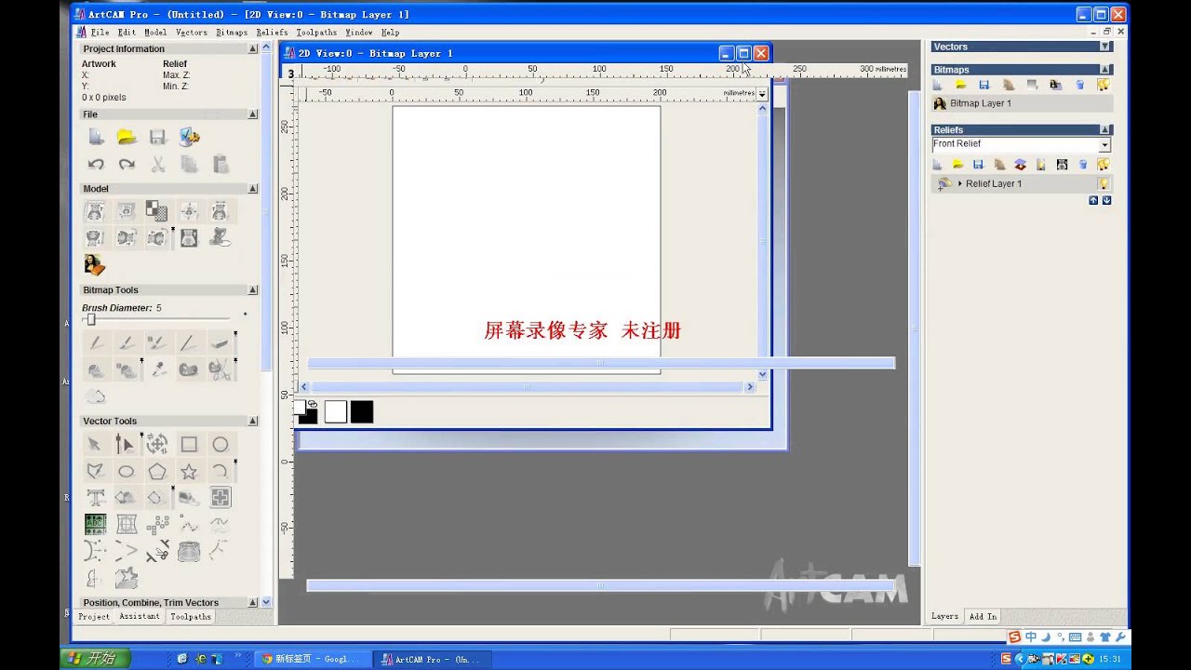Screen dimensions: 1191x670
Task: Collapse the Bitmap Tools section
Action: (253, 290)
